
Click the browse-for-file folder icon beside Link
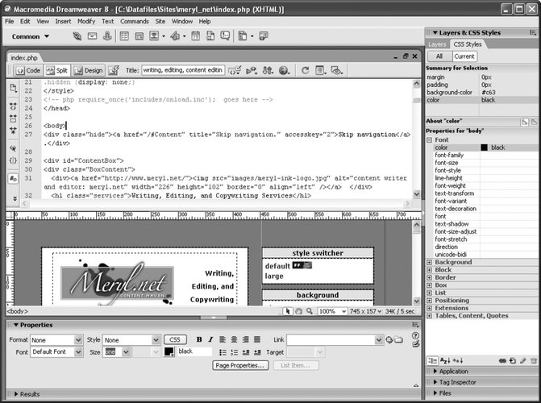(x=398, y=340)
